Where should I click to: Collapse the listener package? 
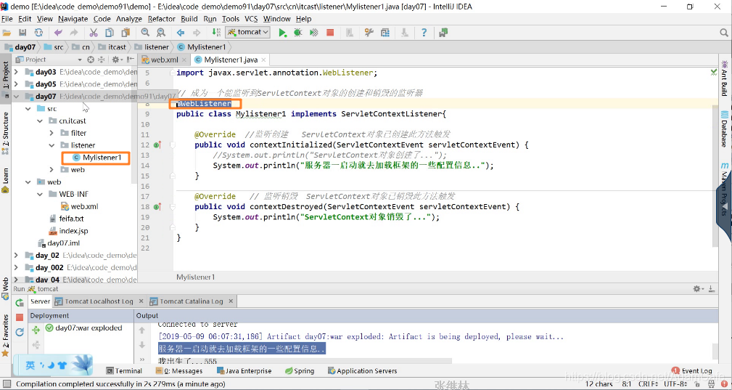tap(52, 145)
